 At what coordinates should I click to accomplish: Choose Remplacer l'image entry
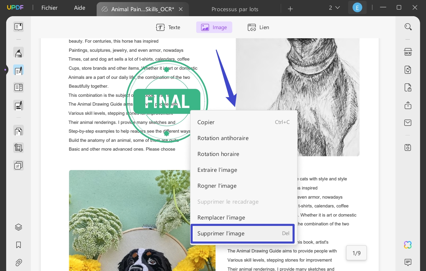tap(244, 217)
